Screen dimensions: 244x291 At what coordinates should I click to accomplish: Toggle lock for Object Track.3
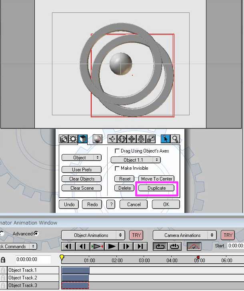[x=3, y=285]
